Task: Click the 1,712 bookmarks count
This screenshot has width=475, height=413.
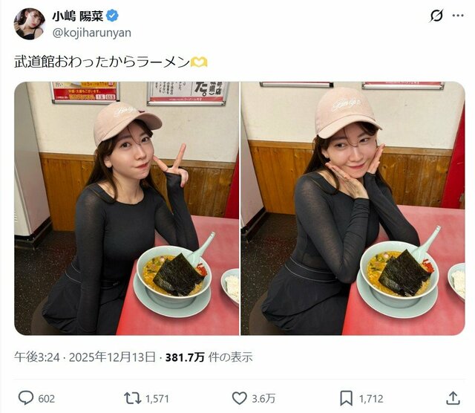Action: coord(371,398)
